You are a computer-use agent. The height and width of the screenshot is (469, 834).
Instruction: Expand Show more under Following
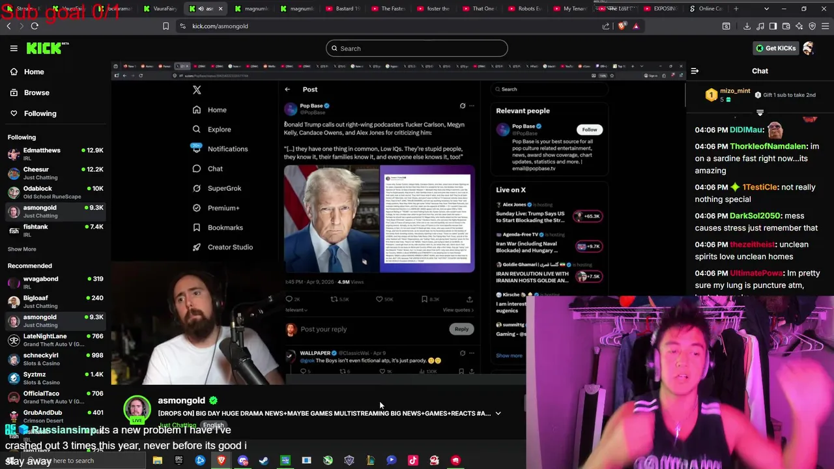[22, 249]
